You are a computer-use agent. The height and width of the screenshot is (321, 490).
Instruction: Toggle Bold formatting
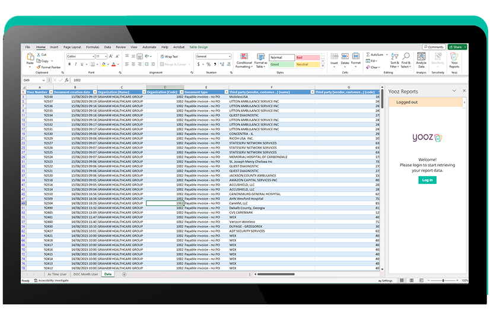pyautogui.click(x=69, y=64)
